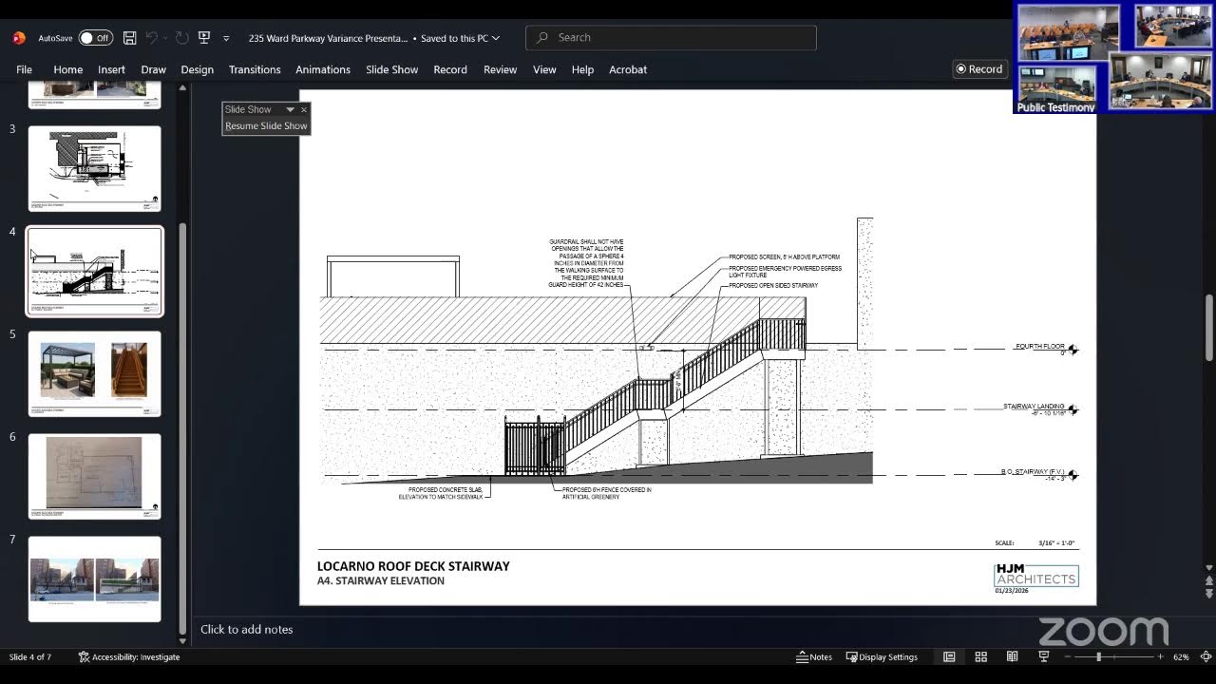This screenshot has height=684, width=1216.
Task: Click the Save disk icon
Action: (130, 38)
